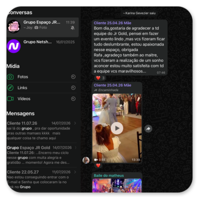Click the Baile do matheus sender name
The width and height of the screenshot is (198, 198).
[x=109, y=175]
